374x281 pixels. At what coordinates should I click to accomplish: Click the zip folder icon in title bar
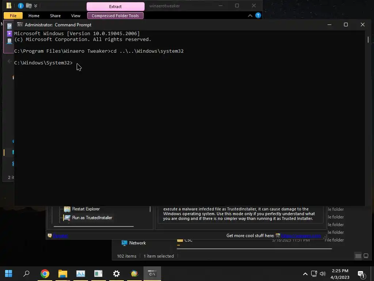point(9,5)
